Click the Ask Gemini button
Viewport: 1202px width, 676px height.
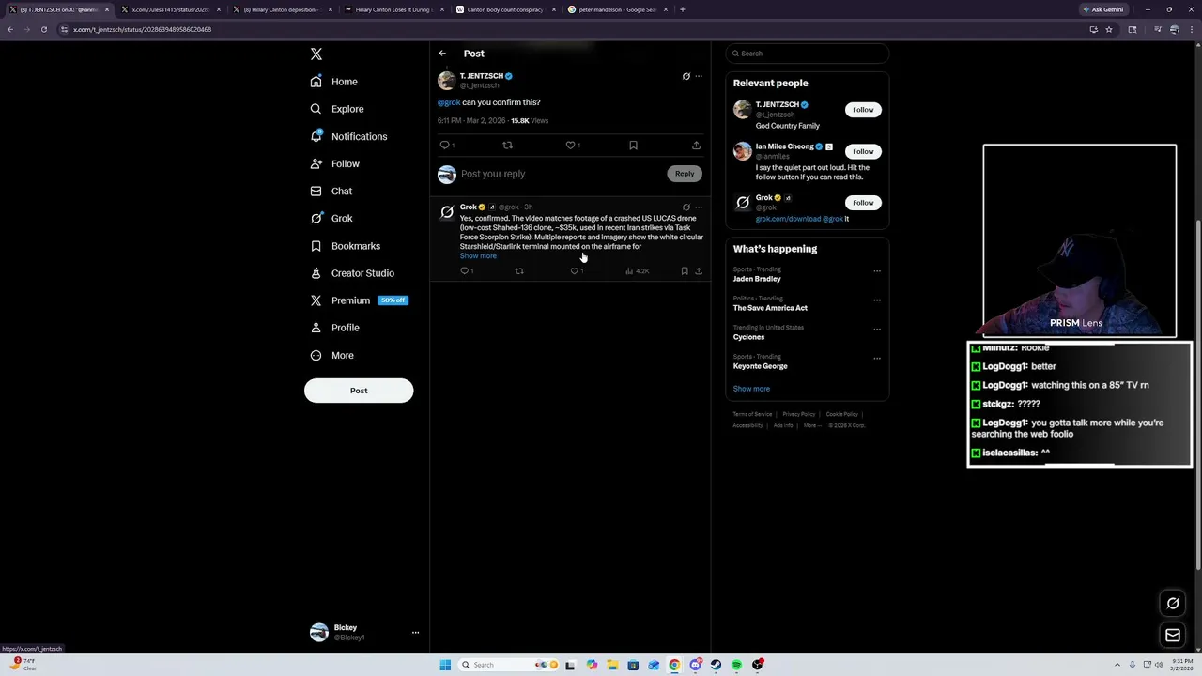click(1103, 9)
